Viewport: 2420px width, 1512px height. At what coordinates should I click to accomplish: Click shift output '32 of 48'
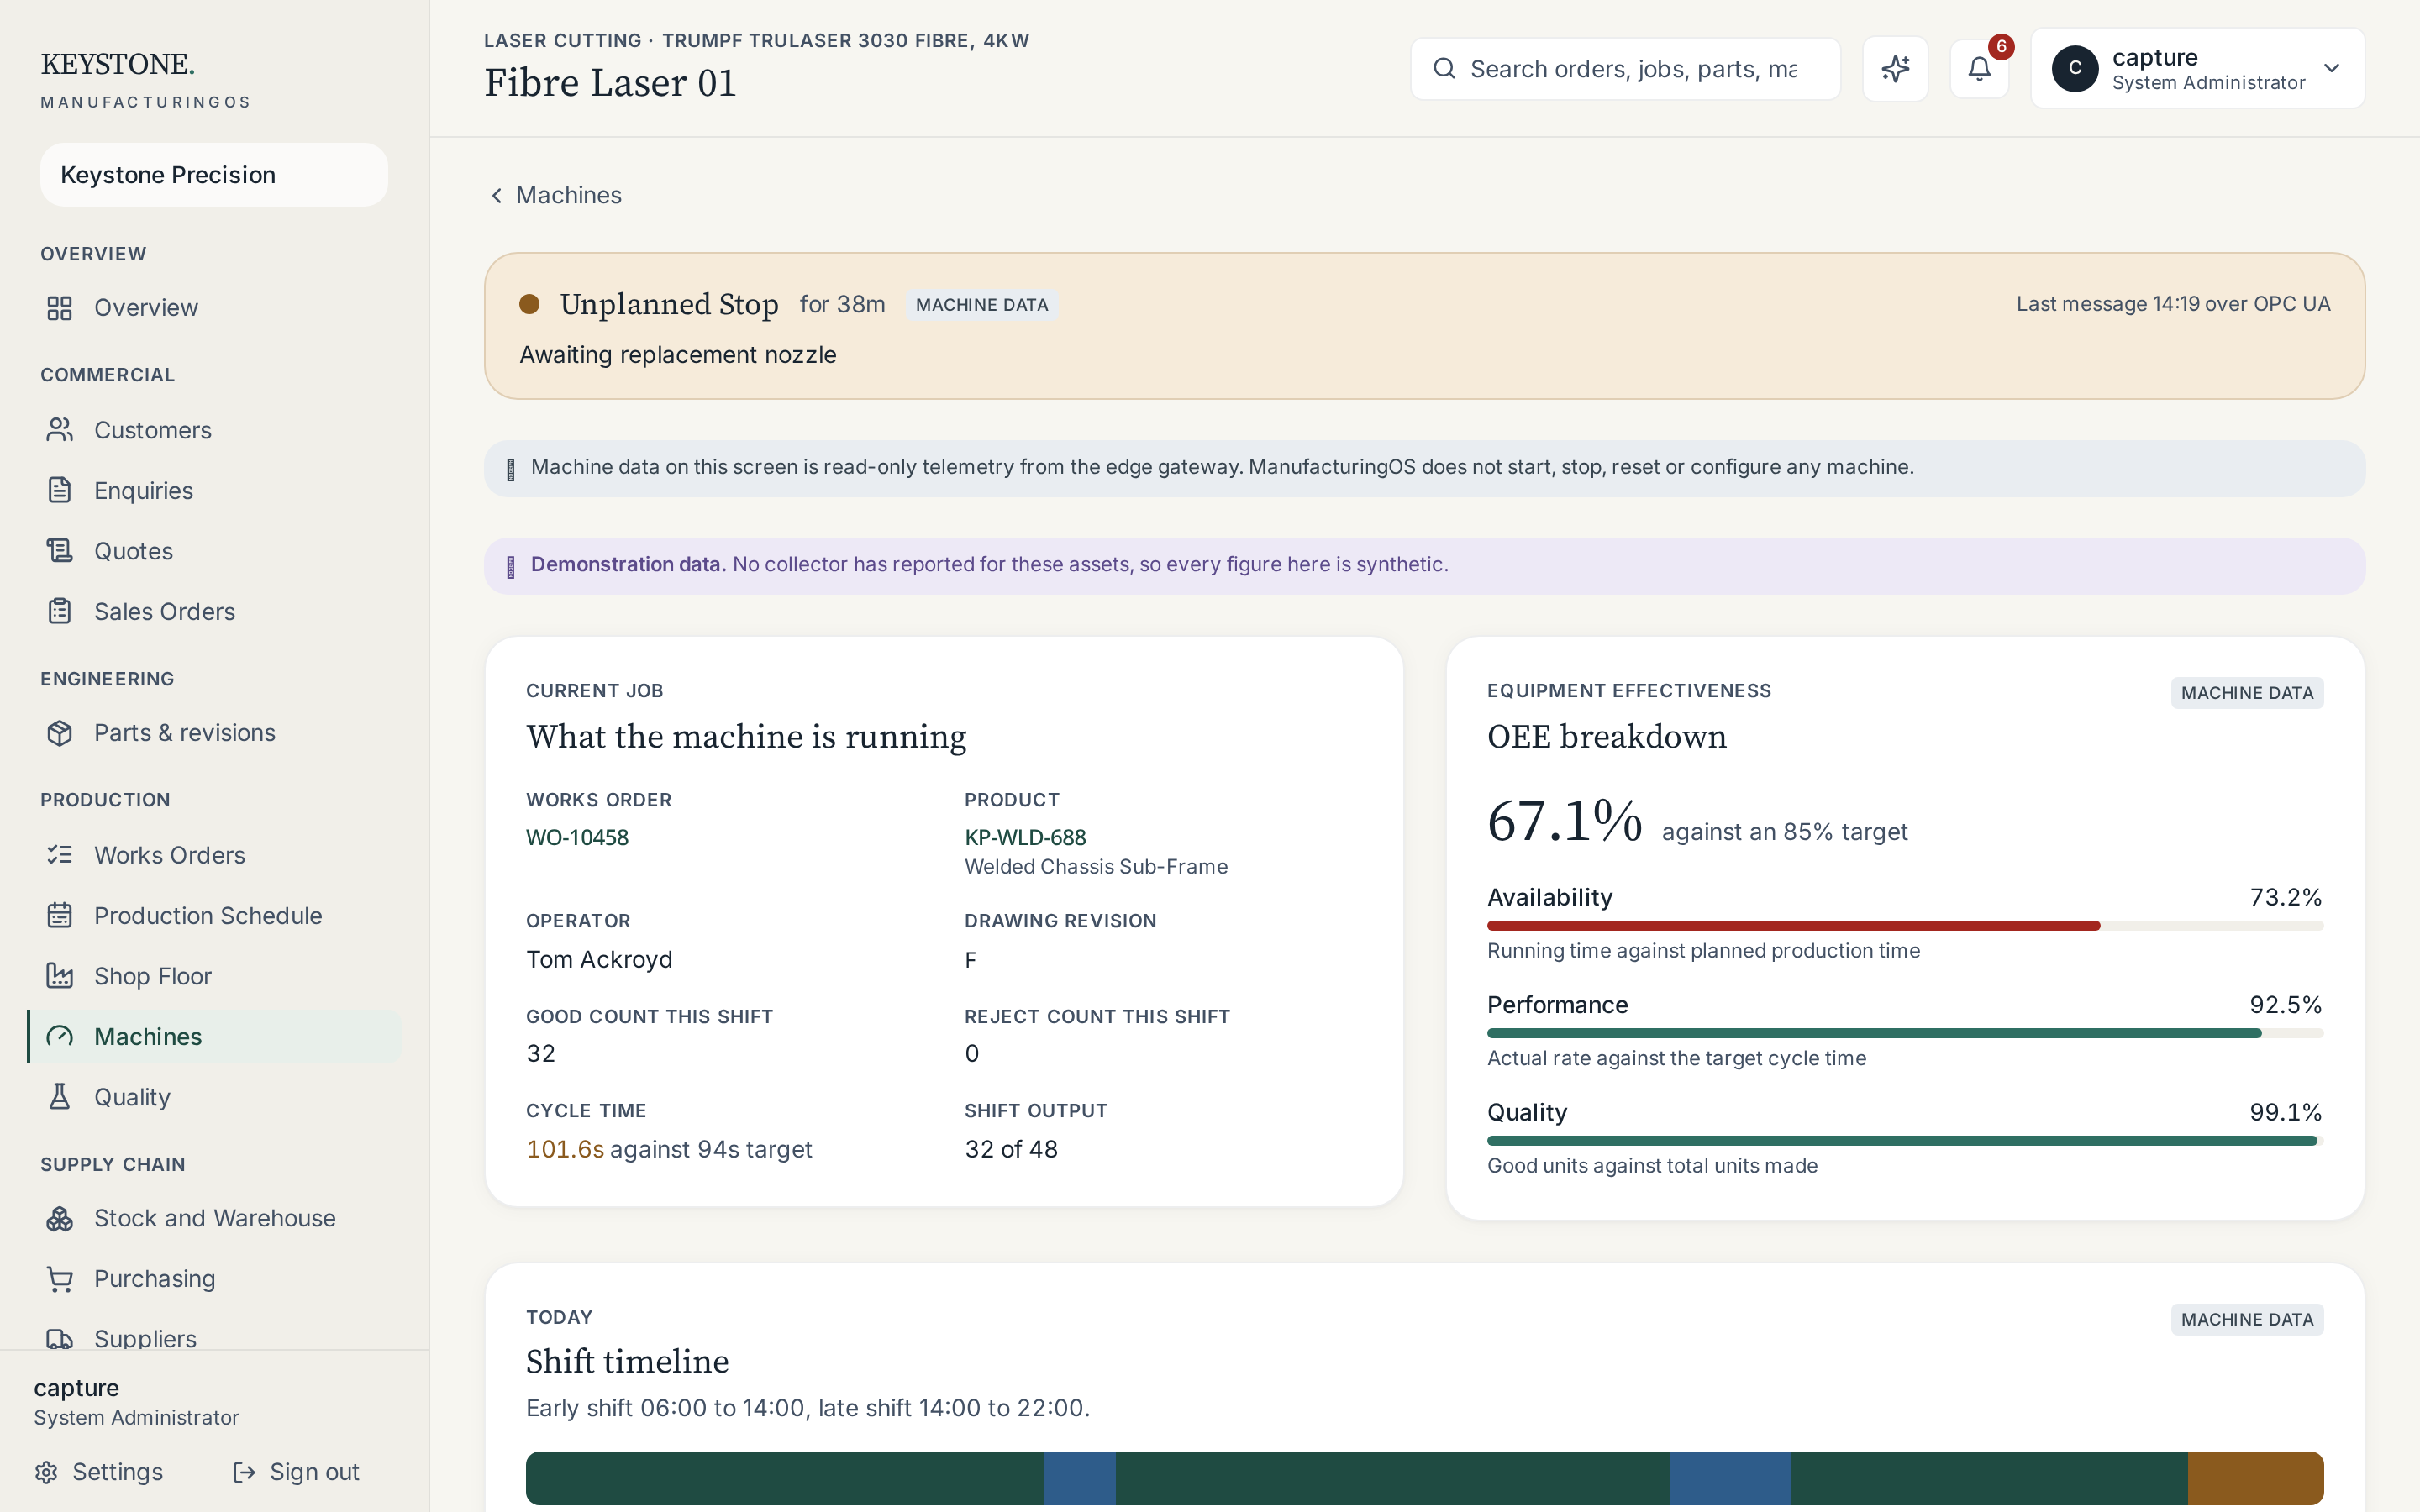coord(1011,1150)
